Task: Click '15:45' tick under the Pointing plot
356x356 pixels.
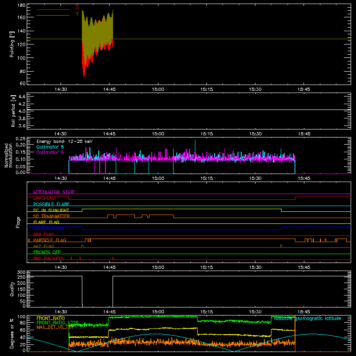Action: coord(304,89)
